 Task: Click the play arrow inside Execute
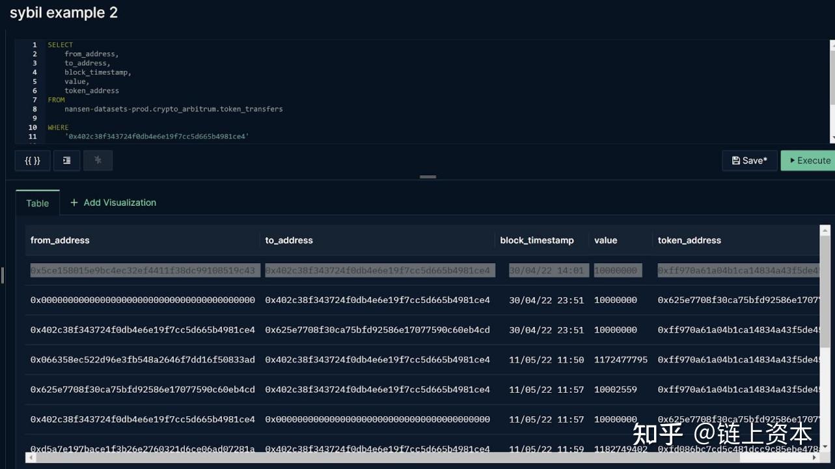click(793, 160)
